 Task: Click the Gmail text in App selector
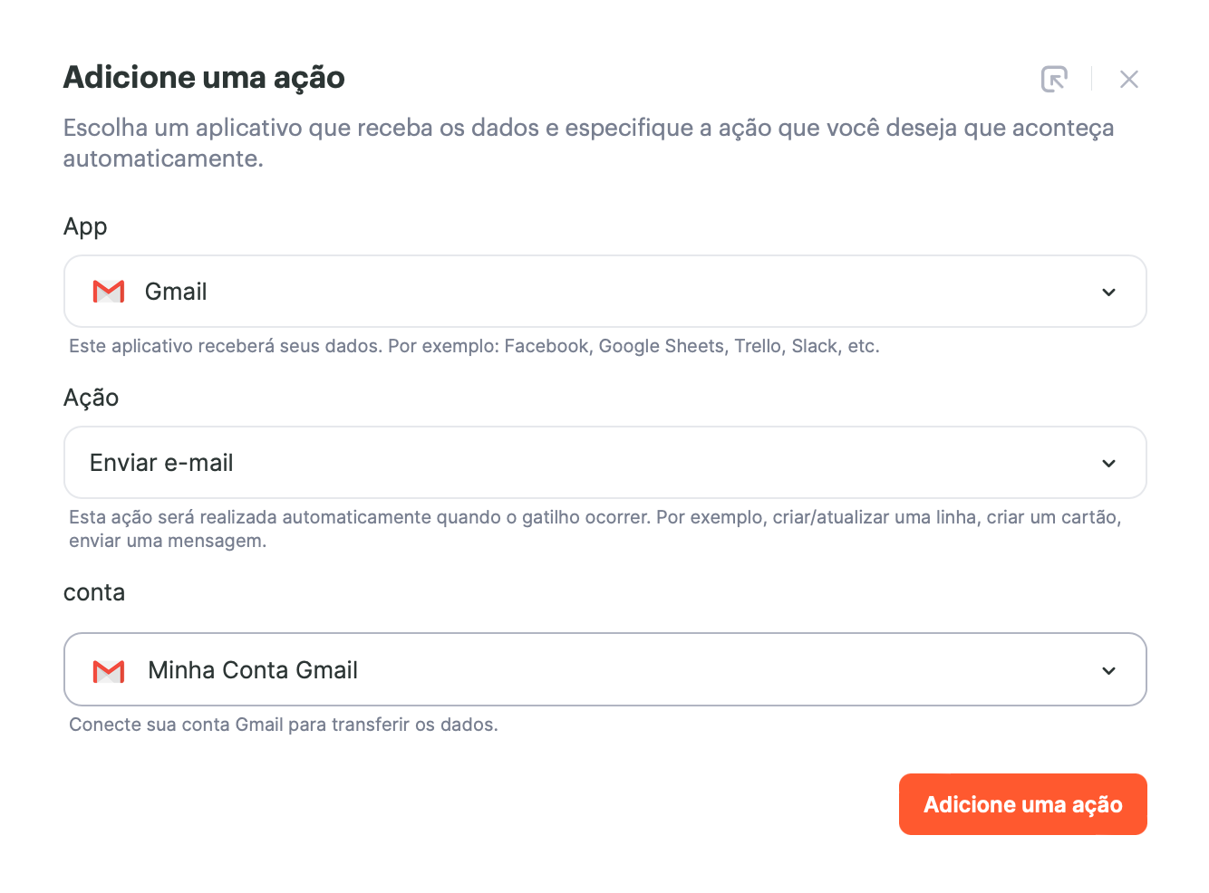[176, 292]
